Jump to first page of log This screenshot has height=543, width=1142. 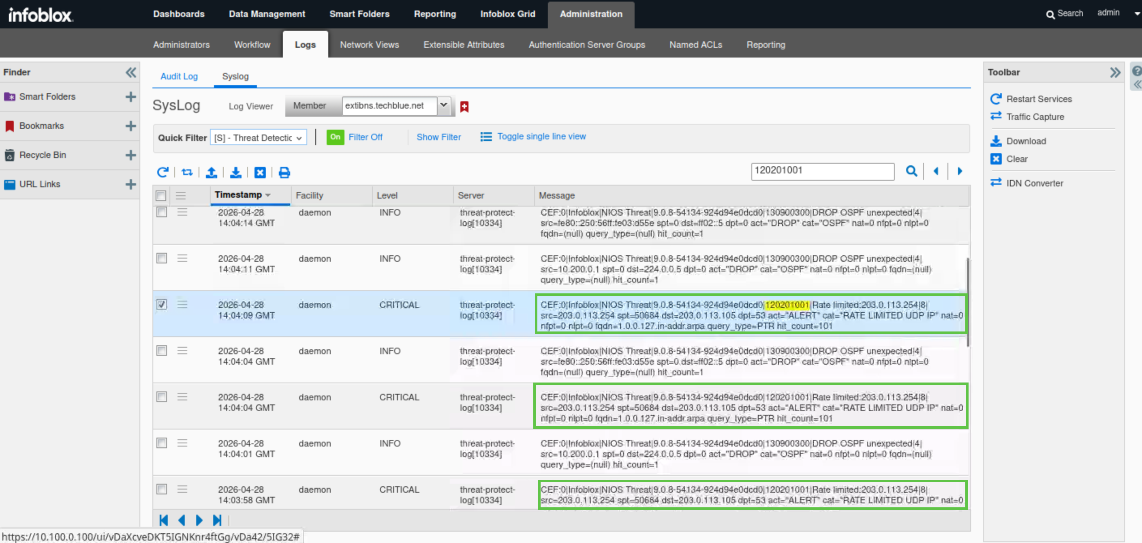click(x=164, y=520)
